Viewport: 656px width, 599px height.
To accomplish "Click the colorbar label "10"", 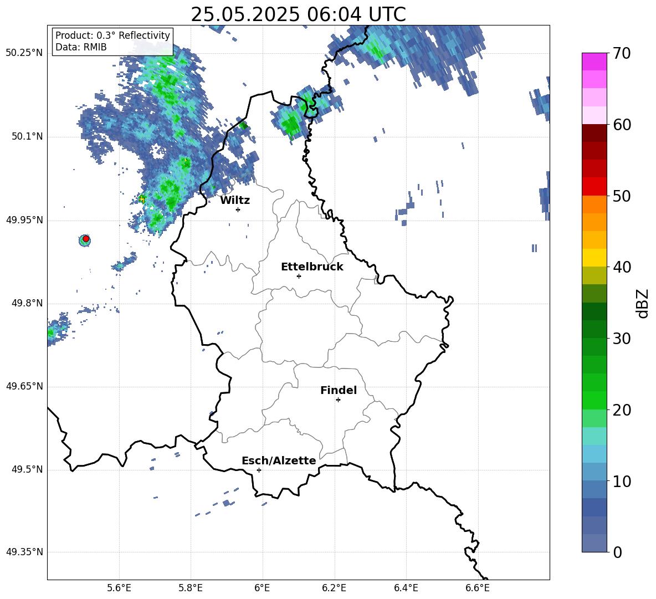I will point(621,481).
